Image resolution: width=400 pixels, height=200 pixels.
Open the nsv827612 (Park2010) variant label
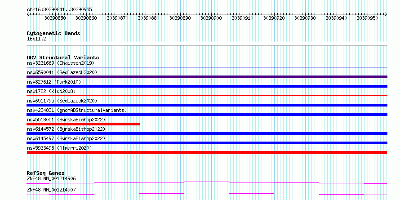[x=54, y=82]
